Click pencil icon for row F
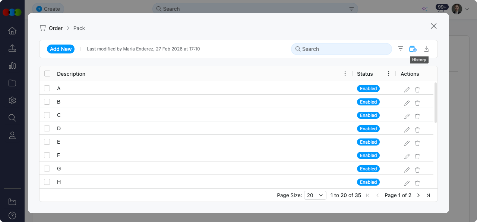 click(407, 157)
